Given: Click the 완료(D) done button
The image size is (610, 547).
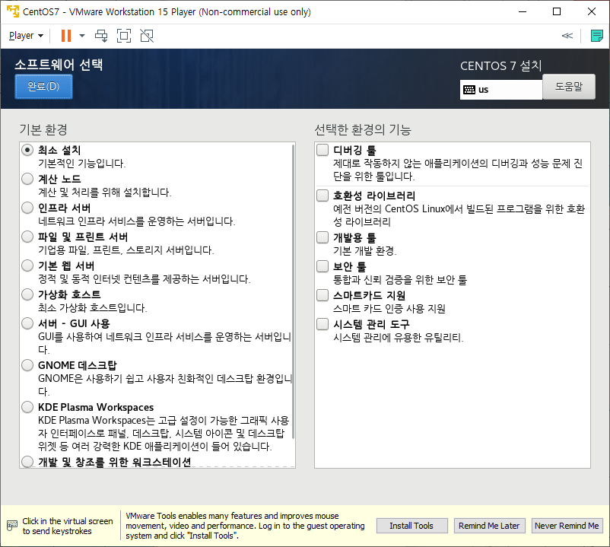Looking at the screenshot, I should point(43,87).
